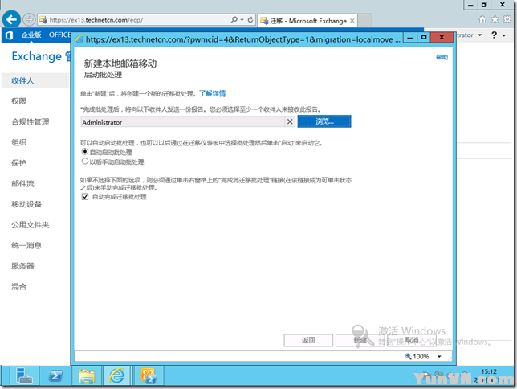
Task: Select 以后手动启动批处理 radio option
Action: tap(85, 162)
